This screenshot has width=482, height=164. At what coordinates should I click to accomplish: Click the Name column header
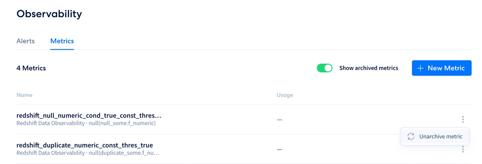[25, 95]
